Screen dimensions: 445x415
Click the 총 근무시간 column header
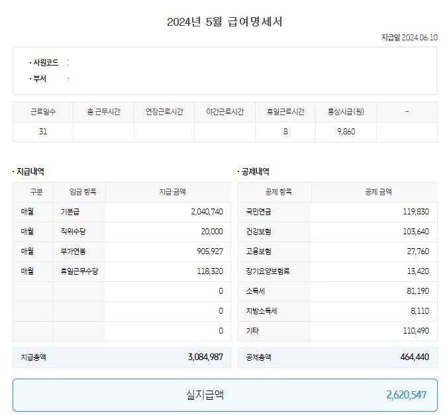(103, 112)
